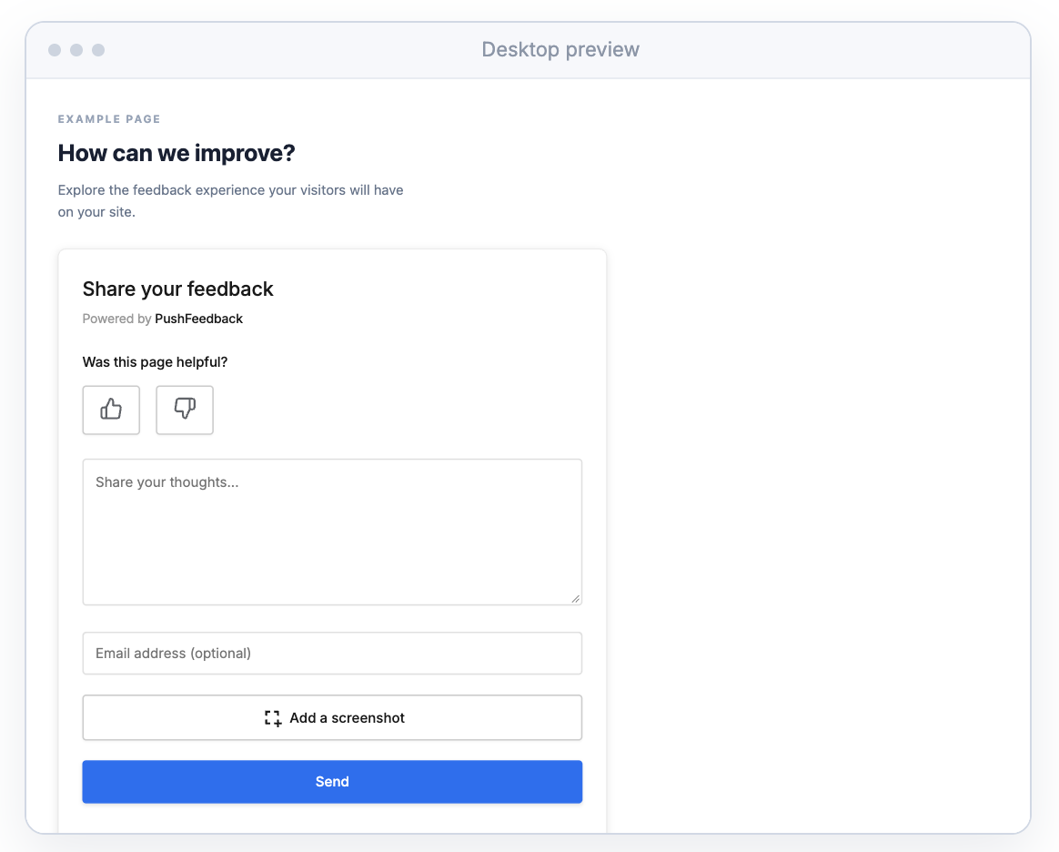
Task: Click the first gray window dot
Action: pyautogui.click(x=55, y=50)
